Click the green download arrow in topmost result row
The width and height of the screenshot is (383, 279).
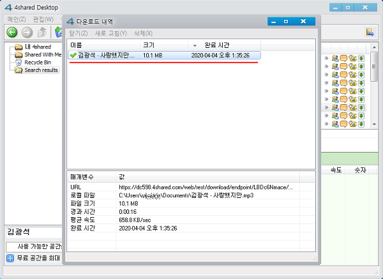(x=361, y=58)
